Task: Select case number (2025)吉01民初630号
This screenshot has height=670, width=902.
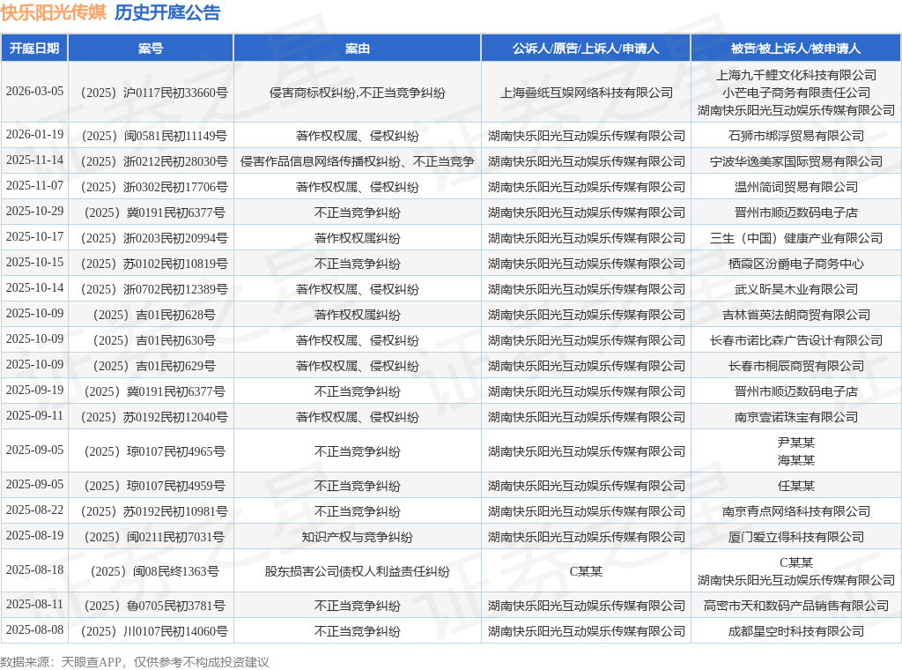Action: (152, 341)
